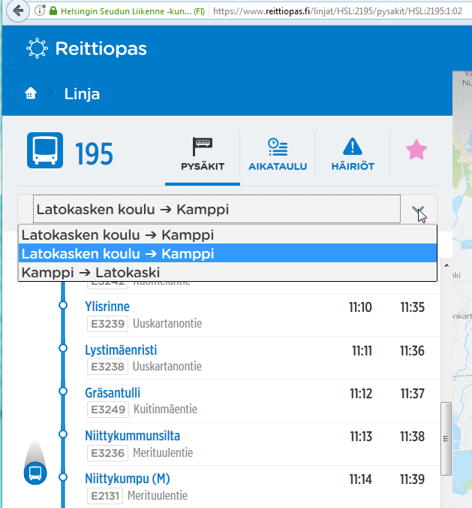
Task: Click the 11:39 departure at Niittykumpu
Action: pos(412,479)
